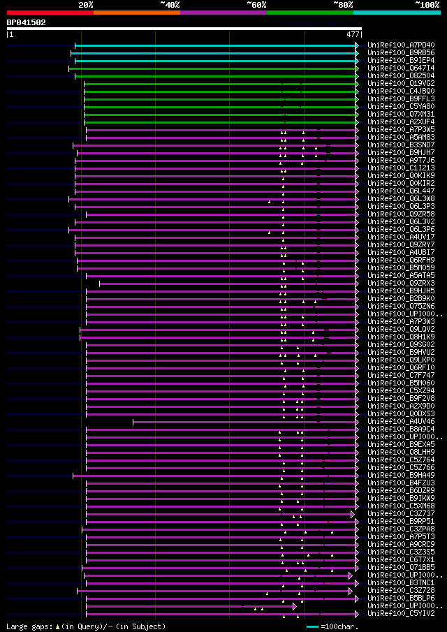This screenshot has width=447, height=632.
Task: Click the cyan alignment bar for B9RB56
Action: (213, 53)
